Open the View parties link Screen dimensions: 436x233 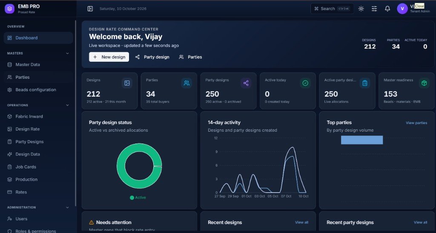416,123
